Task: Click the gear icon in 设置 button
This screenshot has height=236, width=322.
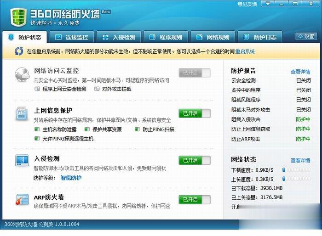Action: point(300,36)
